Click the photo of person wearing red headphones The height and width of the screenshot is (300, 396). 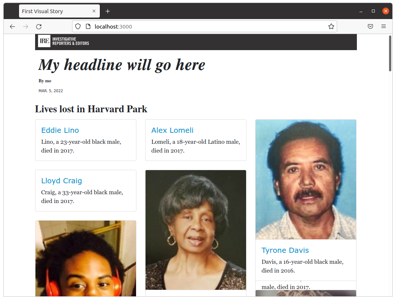86,259
